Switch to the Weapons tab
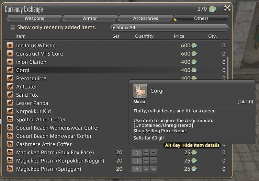 pos(34,18)
